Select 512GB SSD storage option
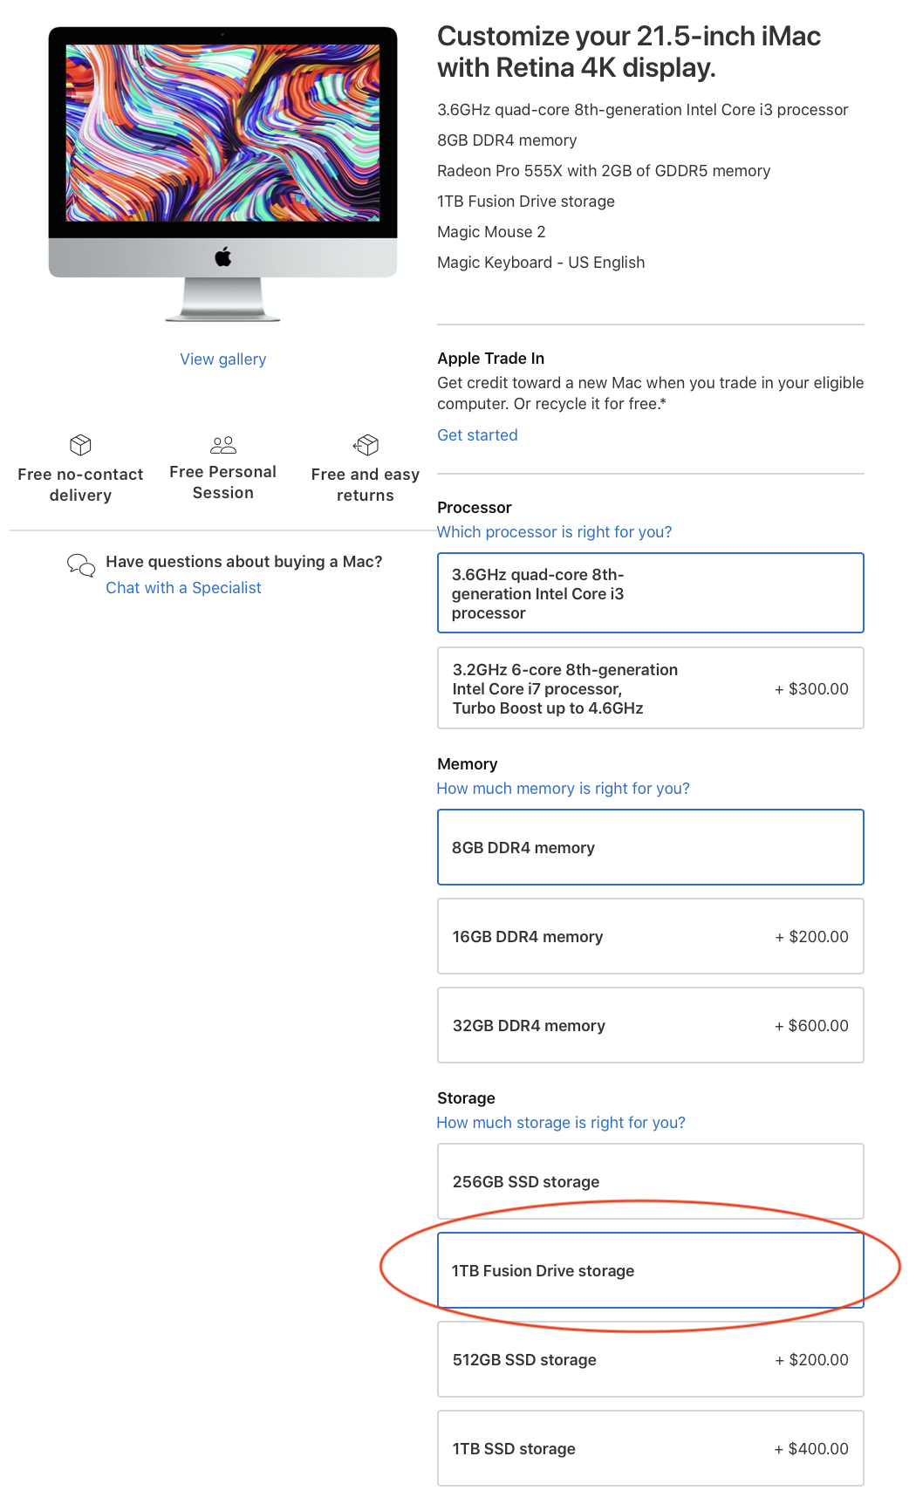This screenshot has width=916, height=1511. click(651, 1360)
